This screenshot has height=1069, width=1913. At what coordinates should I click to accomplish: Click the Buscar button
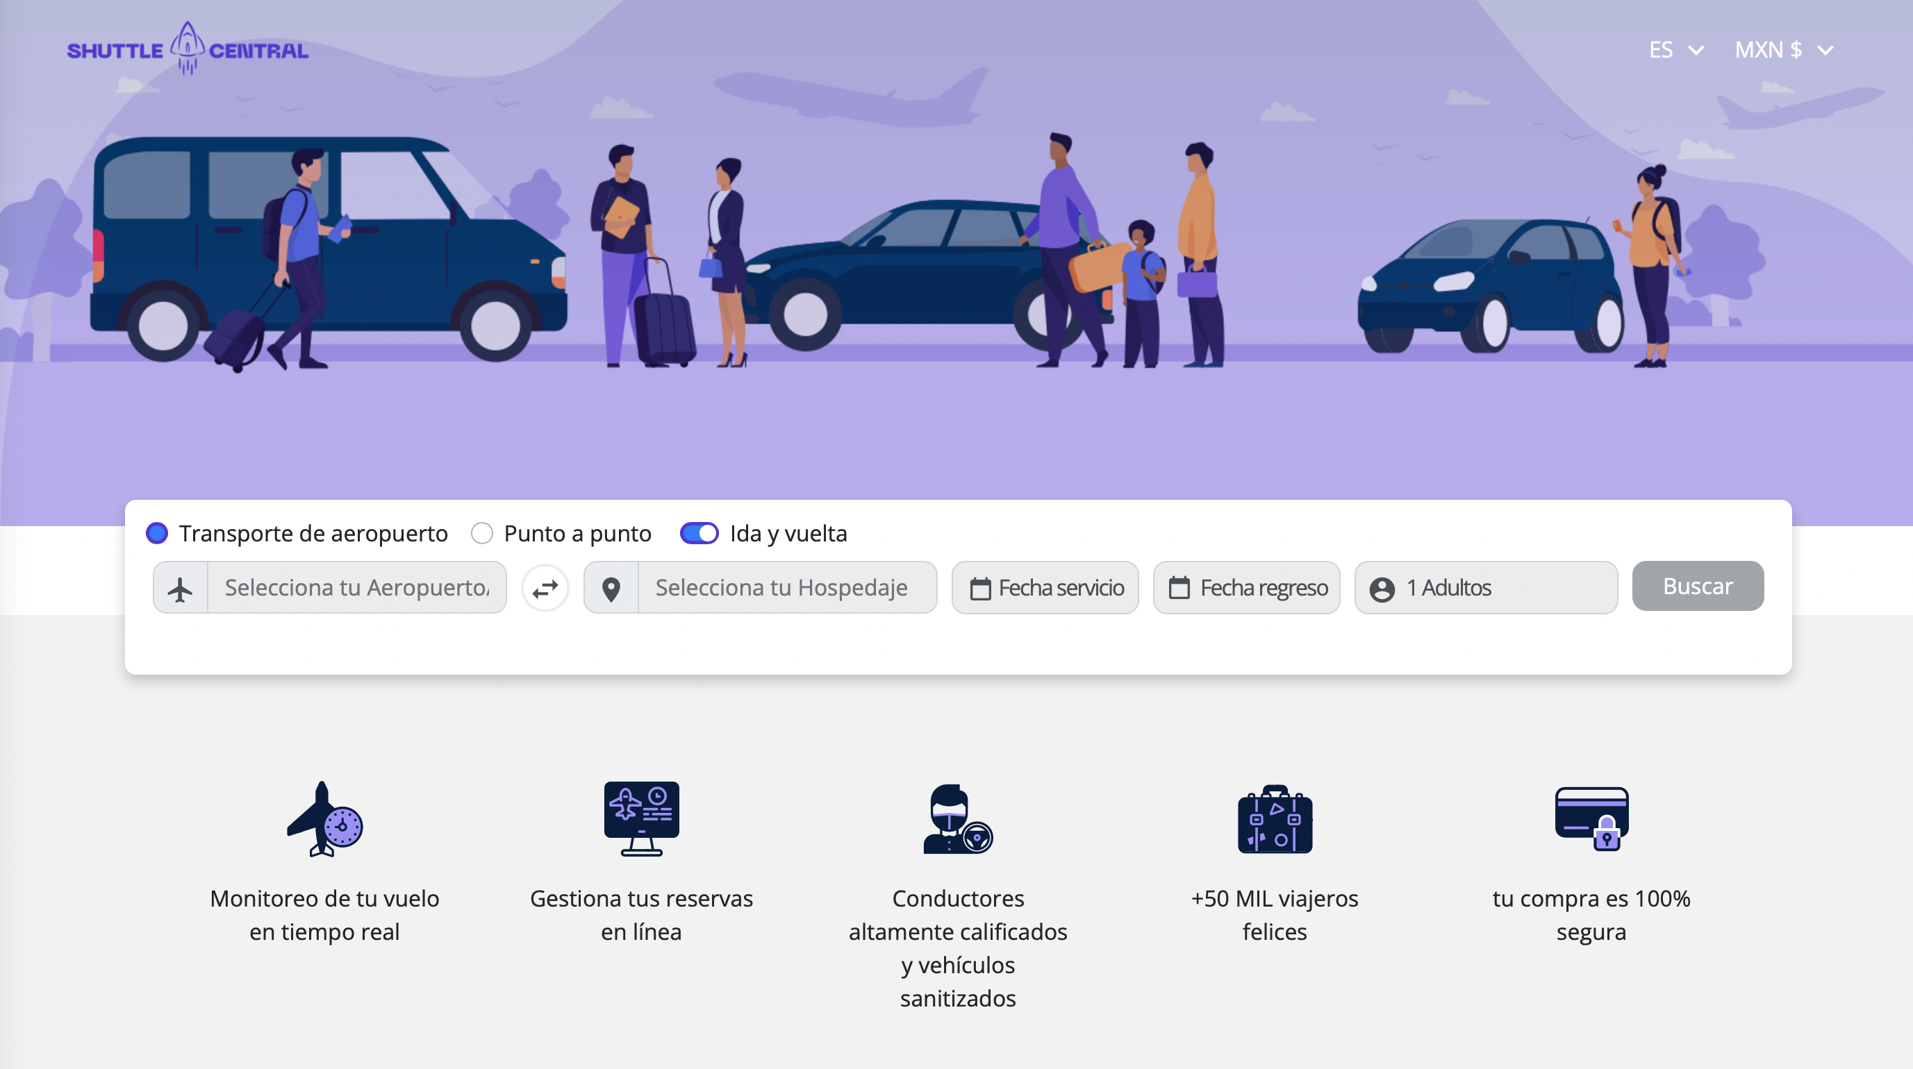tap(1698, 586)
